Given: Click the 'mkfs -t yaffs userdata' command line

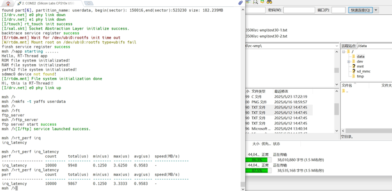Looking at the screenshot, I should [x=33, y=101].
